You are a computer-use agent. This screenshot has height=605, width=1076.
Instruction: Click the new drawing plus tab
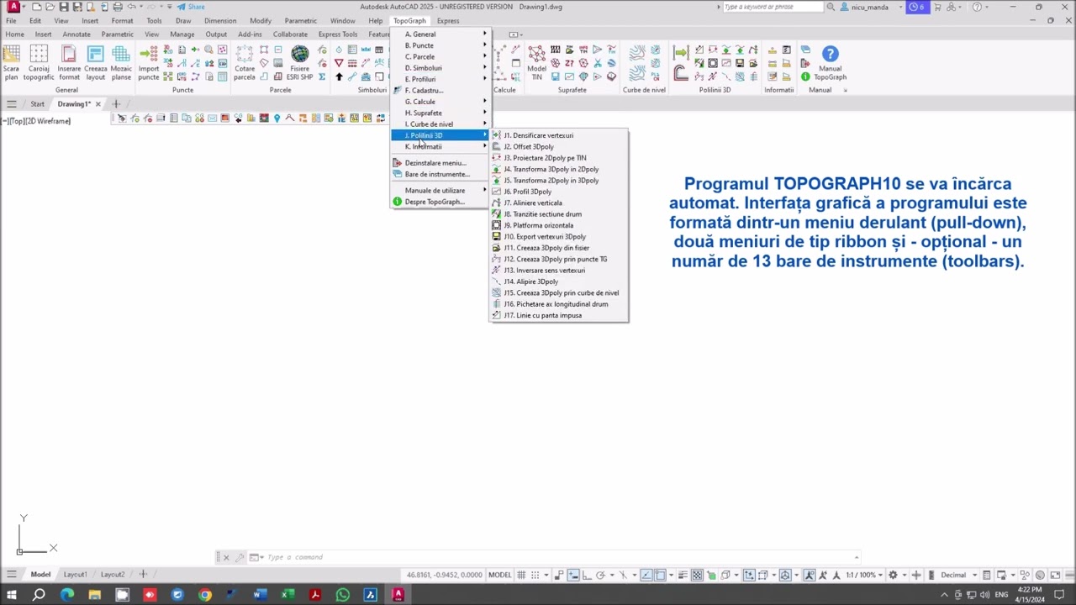115,104
